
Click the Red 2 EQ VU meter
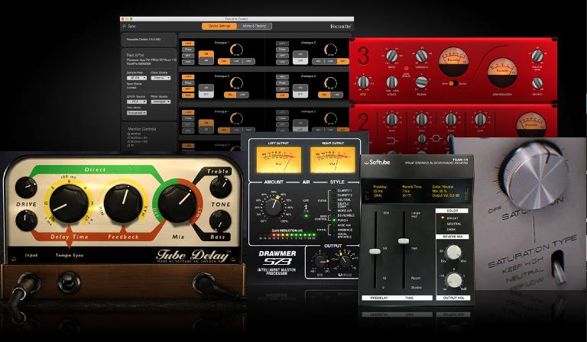pos(531,125)
